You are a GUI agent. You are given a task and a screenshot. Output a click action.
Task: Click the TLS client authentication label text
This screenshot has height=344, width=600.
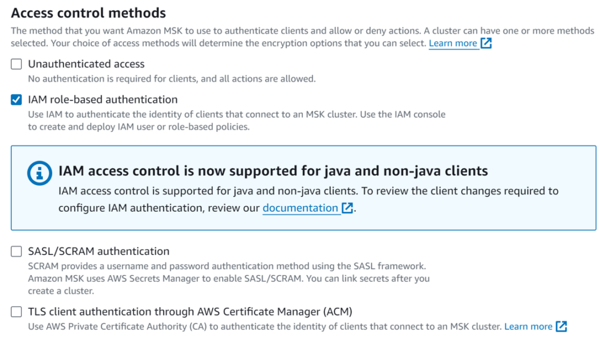pyautogui.click(x=190, y=311)
